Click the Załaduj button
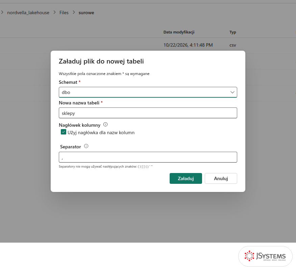296x270 pixels. [186, 178]
